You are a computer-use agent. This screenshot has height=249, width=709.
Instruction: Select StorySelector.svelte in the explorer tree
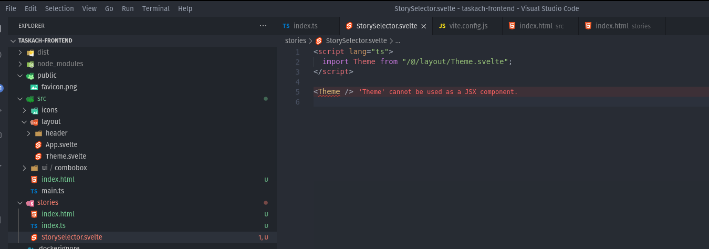point(142,237)
